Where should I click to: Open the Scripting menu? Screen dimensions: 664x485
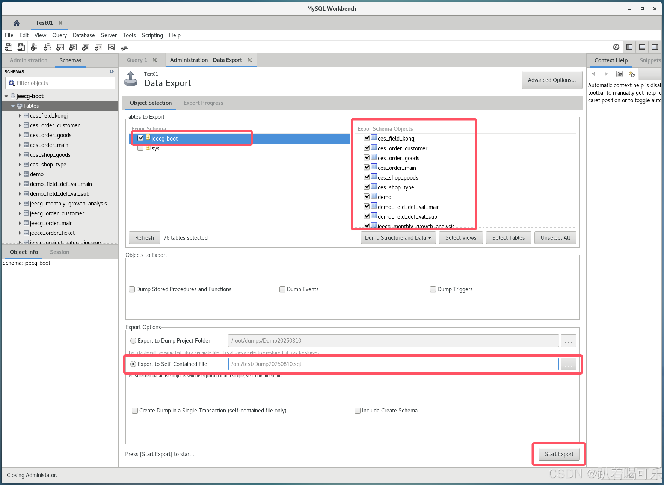point(152,35)
